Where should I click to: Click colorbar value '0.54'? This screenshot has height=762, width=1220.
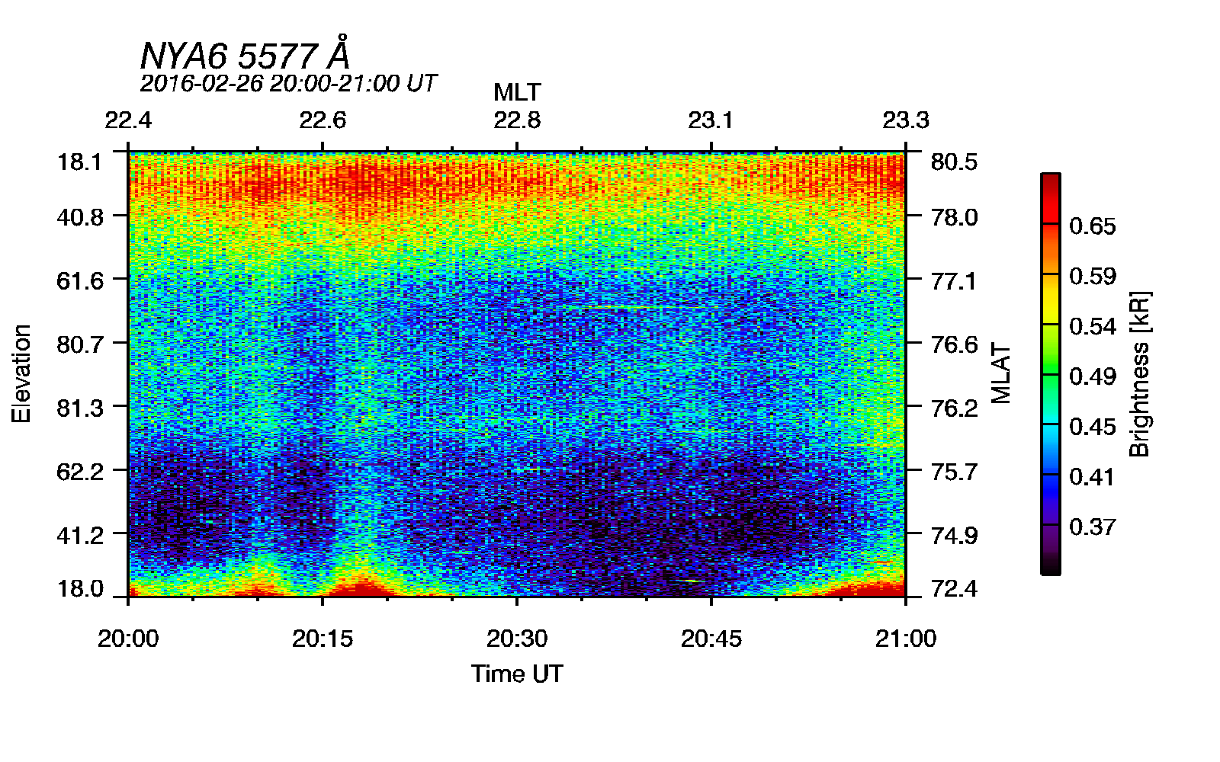[x=1092, y=327]
